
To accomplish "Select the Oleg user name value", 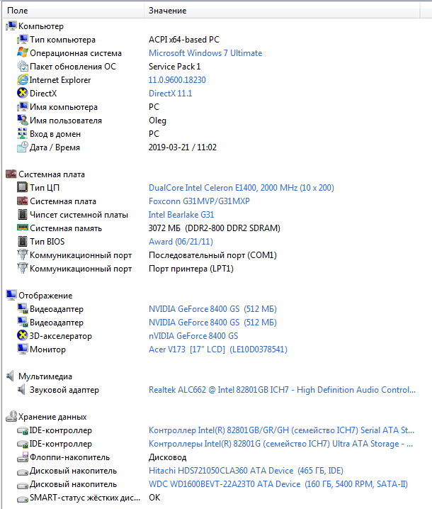I will pyautogui.click(x=157, y=121).
